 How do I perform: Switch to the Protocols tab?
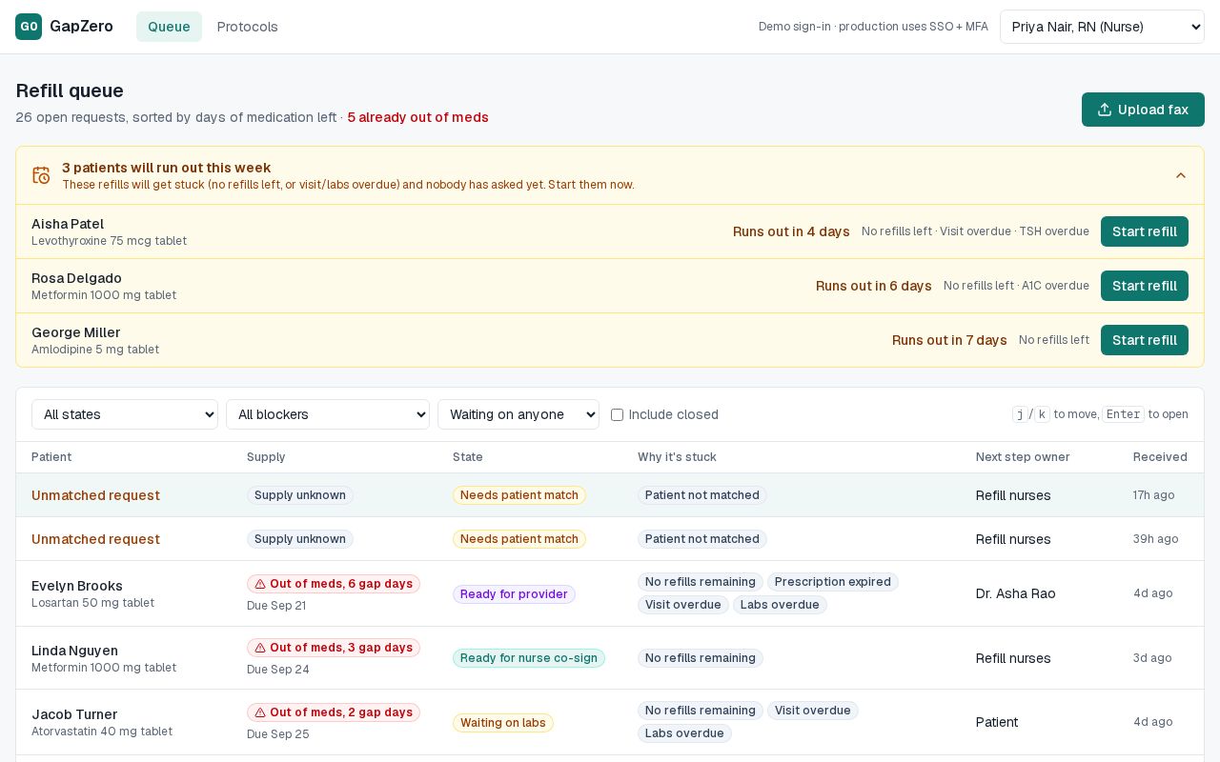(x=248, y=27)
